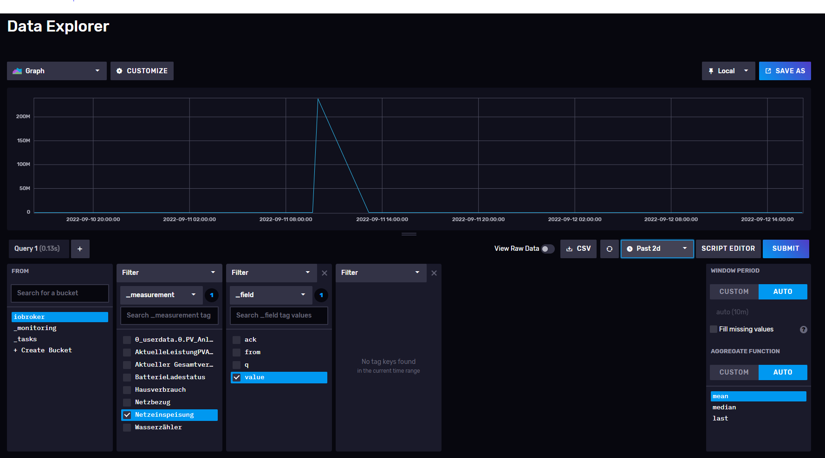Open the _field tag key dropdown
The width and height of the screenshot is (825, 458).
pyautogui.click(x=271, y=295)
